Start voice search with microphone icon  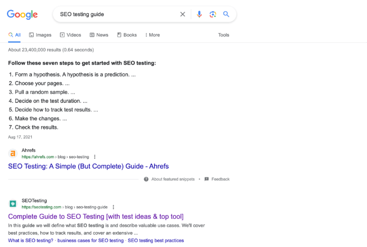coord(199,14)
